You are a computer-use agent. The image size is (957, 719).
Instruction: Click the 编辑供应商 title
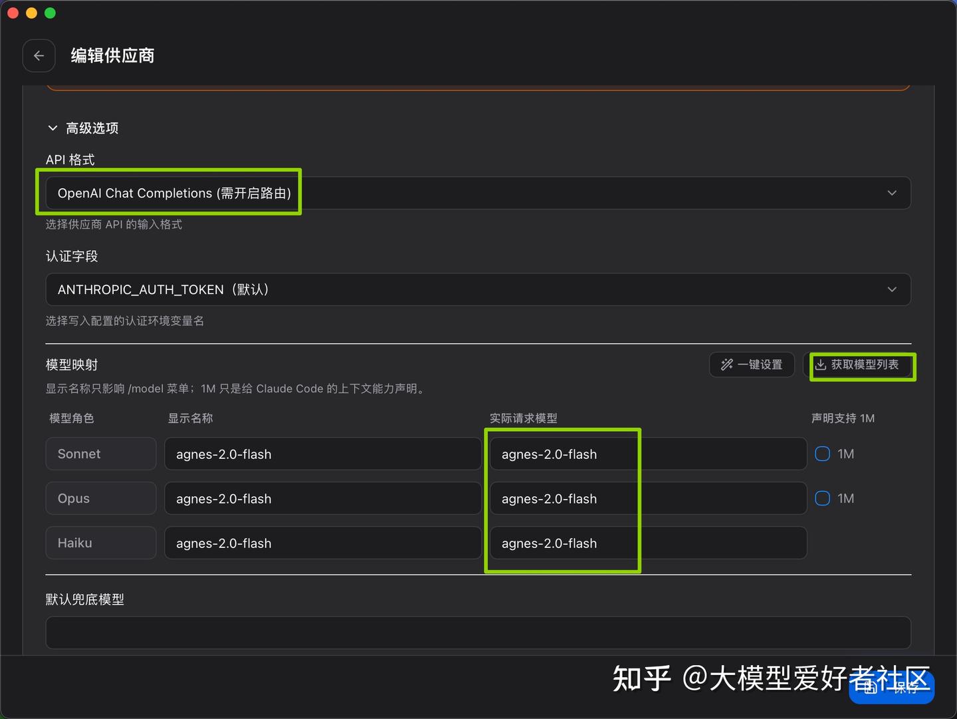click(x=112, y=56)
